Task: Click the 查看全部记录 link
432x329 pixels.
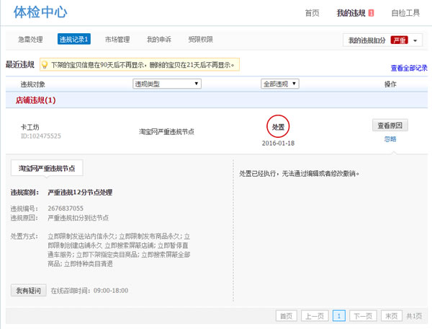Action: (409, 68)
